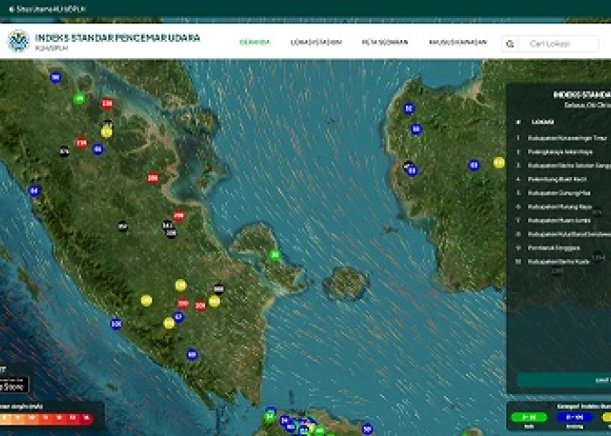Image resolution: width=611 pixels, height=436 pixels.
Task: Click the black marker west of the blue marker
Action: 65,152
